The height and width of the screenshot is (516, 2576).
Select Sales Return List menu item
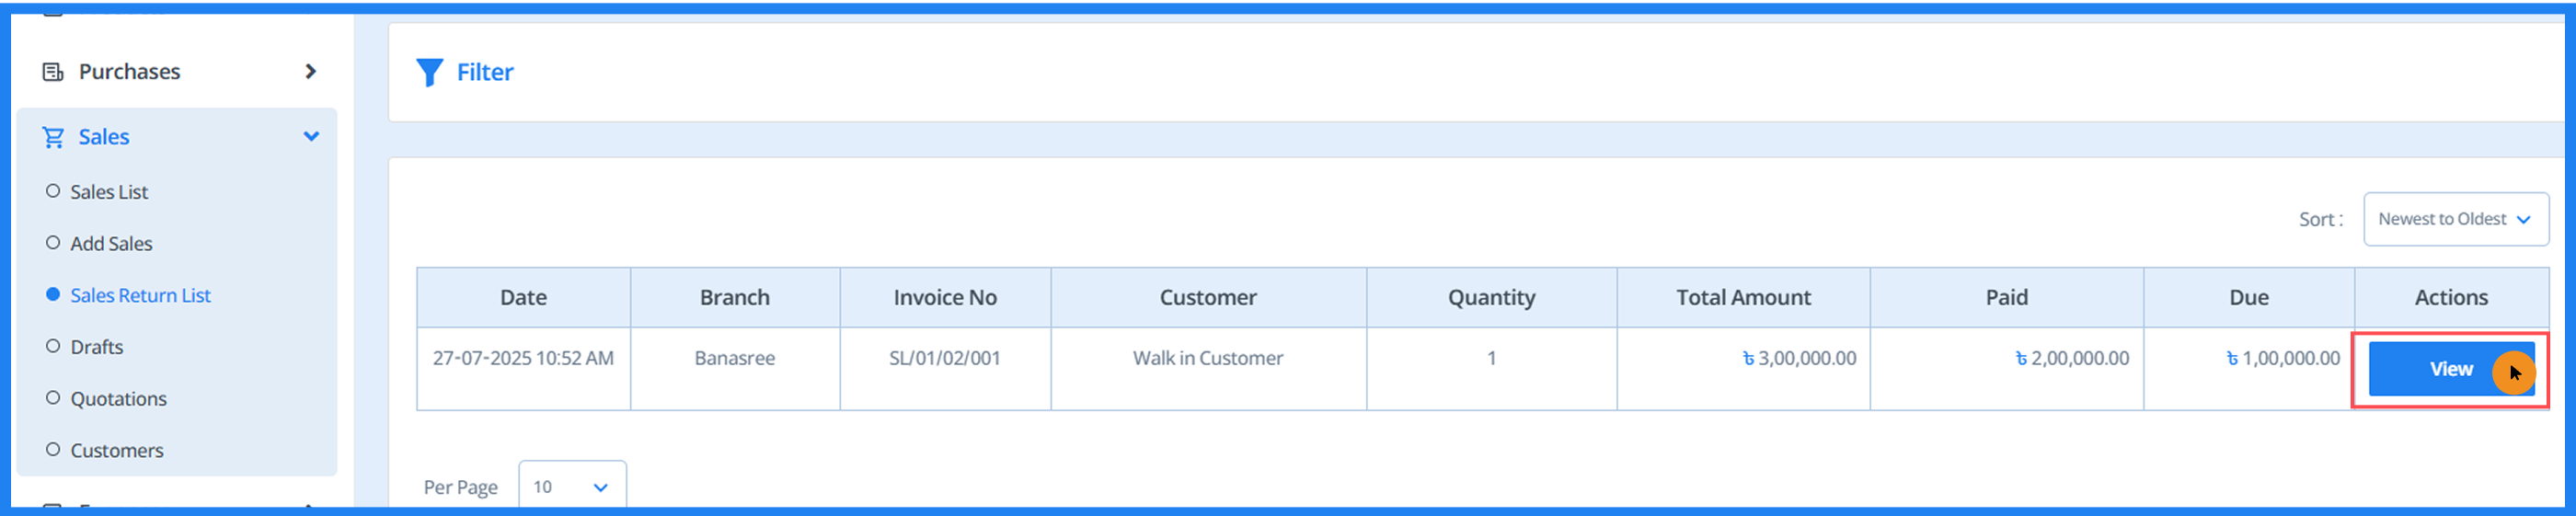click(x=140, y=296)
